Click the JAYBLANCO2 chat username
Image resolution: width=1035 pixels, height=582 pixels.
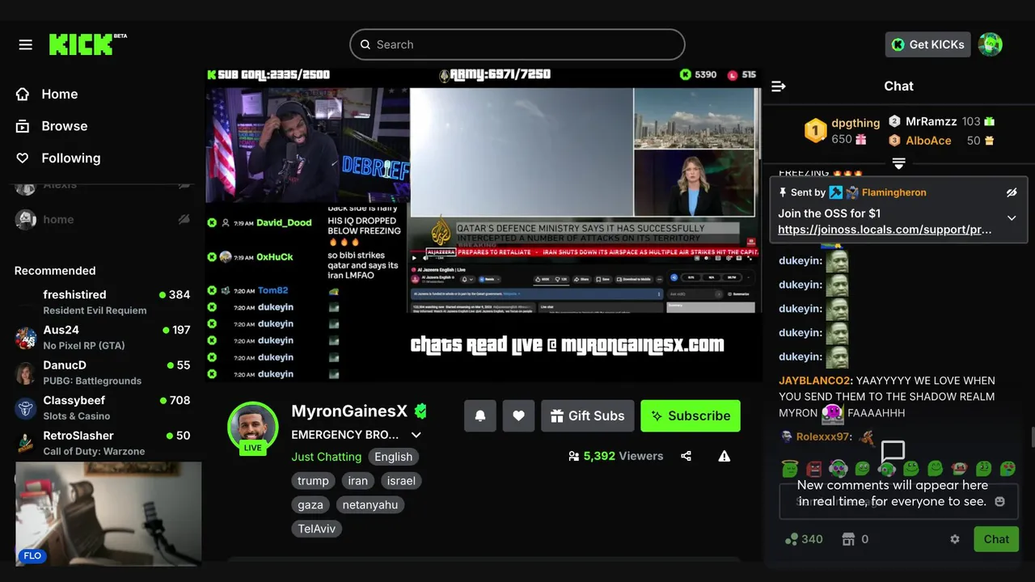(815, 381)
